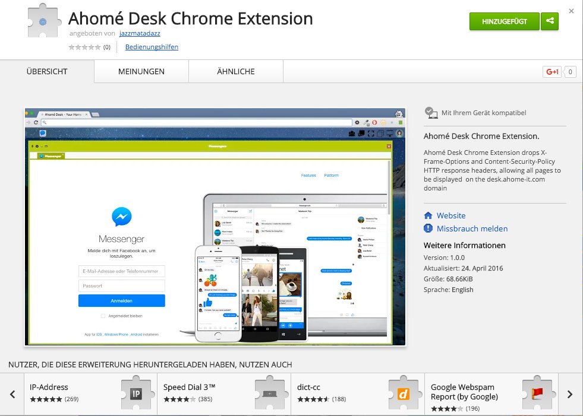This screenshot has height=416, width=583.
Task: Open the jazzmatadazz developer link
Action: click(x=140, y=33)
